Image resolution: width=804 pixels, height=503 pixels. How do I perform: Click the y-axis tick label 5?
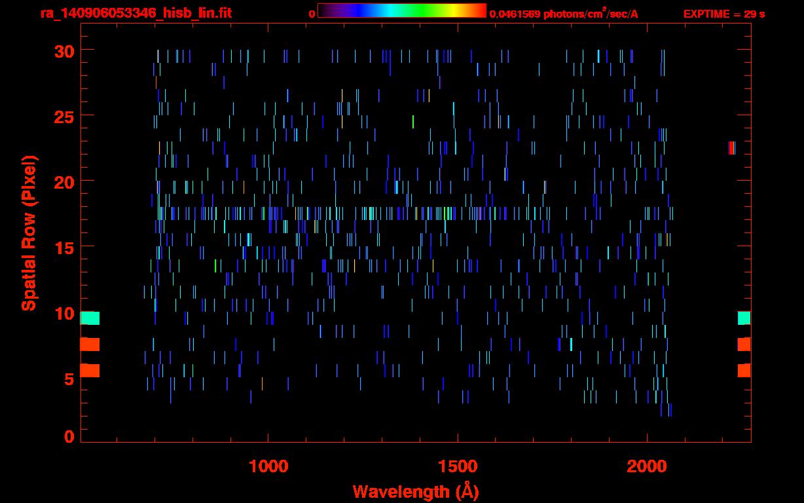point(69,379)
